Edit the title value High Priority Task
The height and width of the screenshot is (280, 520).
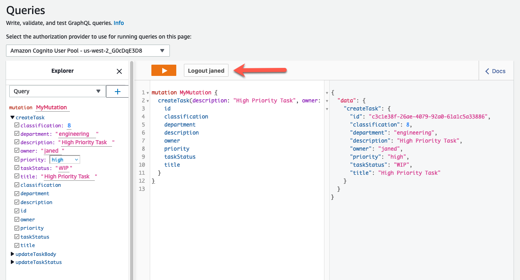point(69,176)
